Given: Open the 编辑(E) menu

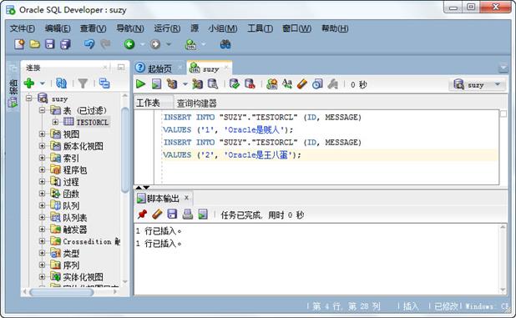Looking at the screenshot, I should tap(58, 28).
